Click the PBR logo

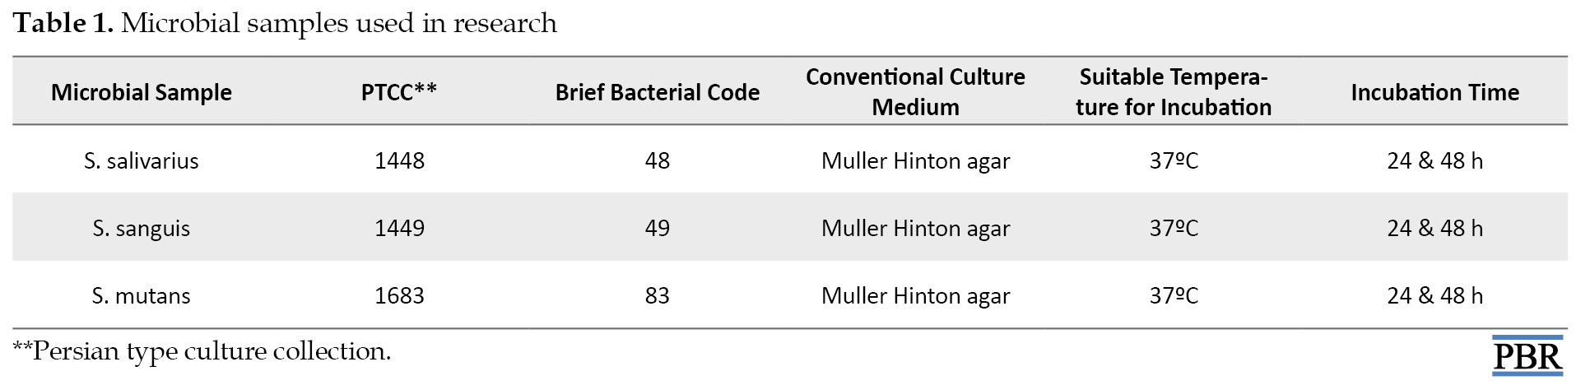pos(1527,356)
